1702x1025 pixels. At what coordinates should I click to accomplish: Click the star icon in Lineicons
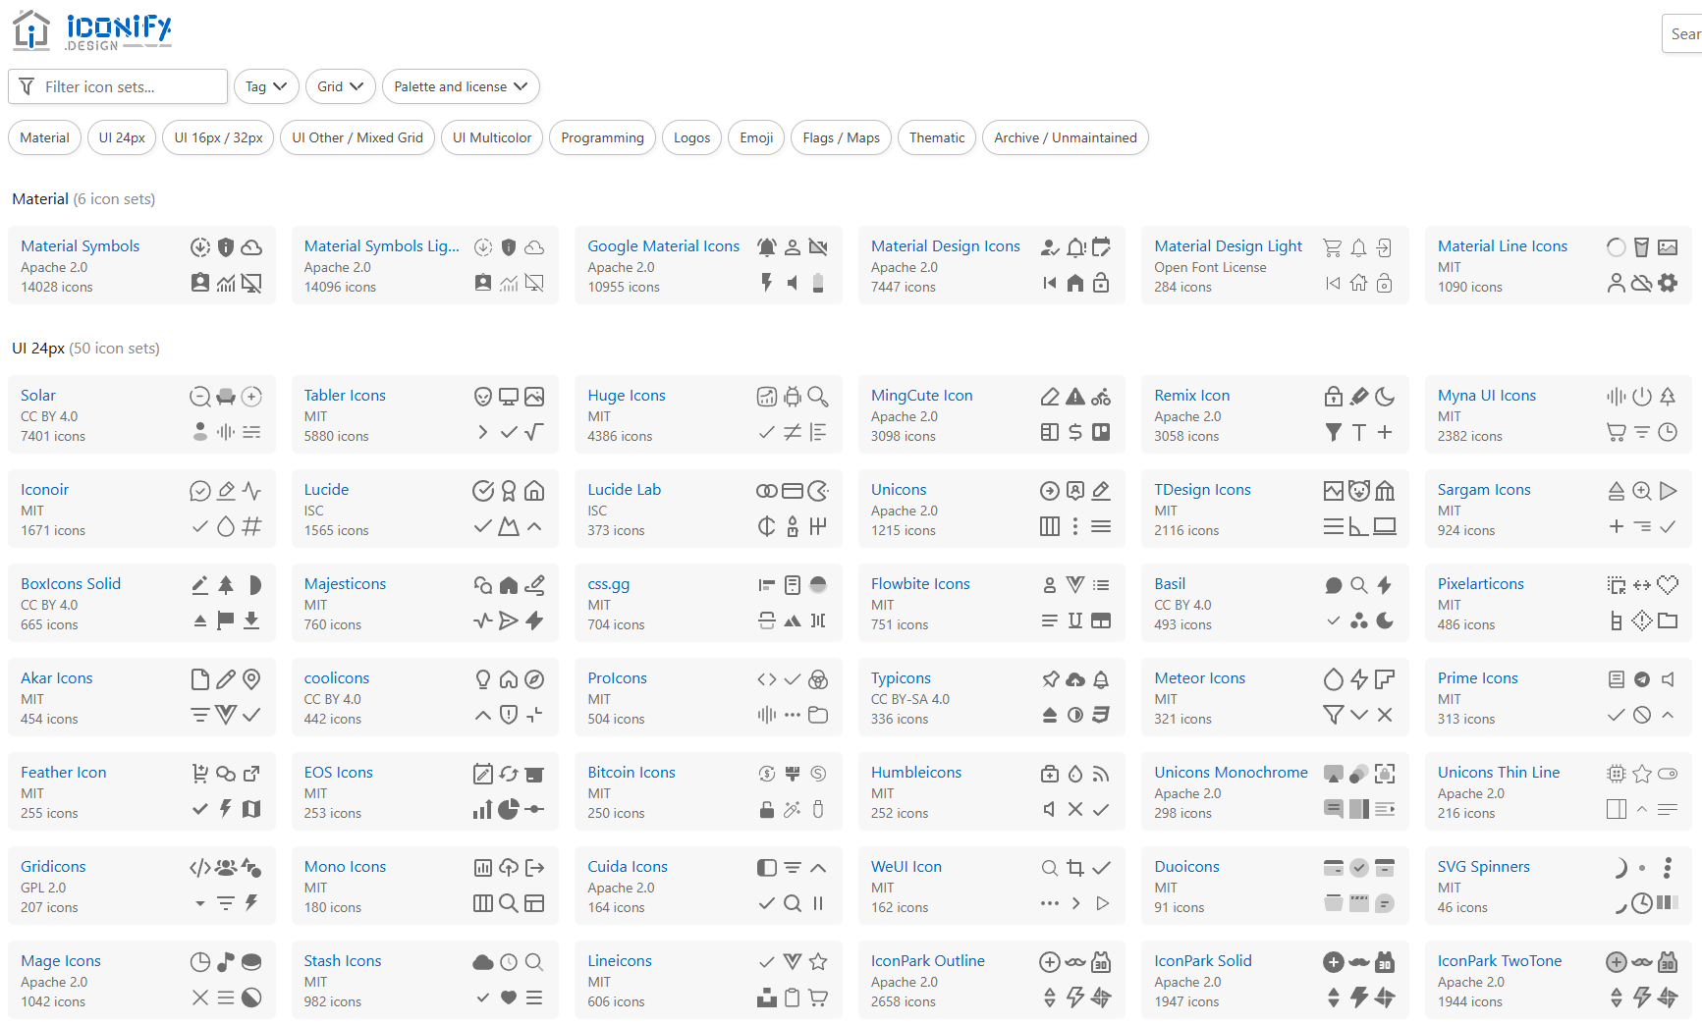[x=818, y=962]
